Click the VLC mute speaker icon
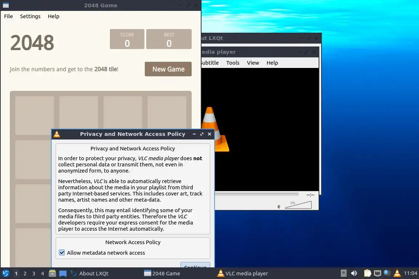 279,207
